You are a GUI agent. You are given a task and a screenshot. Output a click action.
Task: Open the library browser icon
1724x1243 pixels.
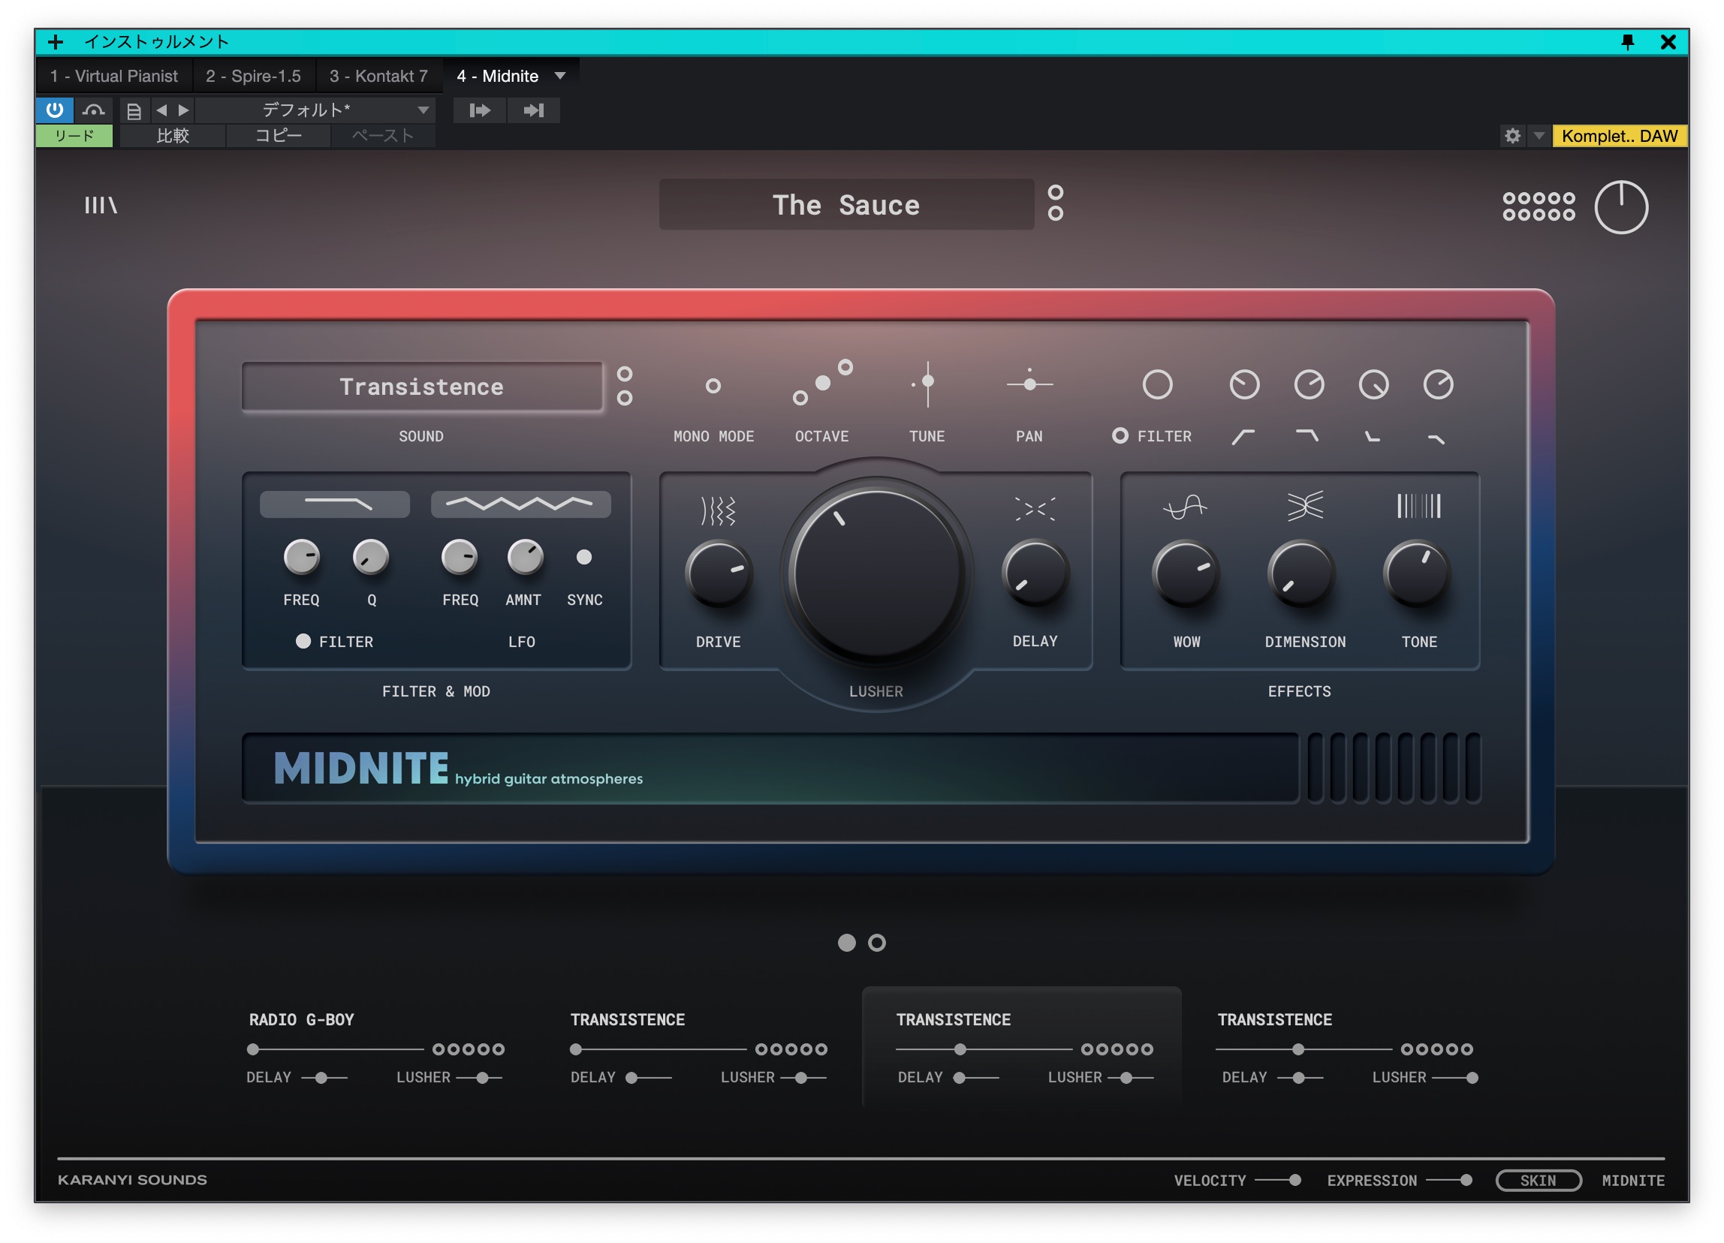coord(101,205)
